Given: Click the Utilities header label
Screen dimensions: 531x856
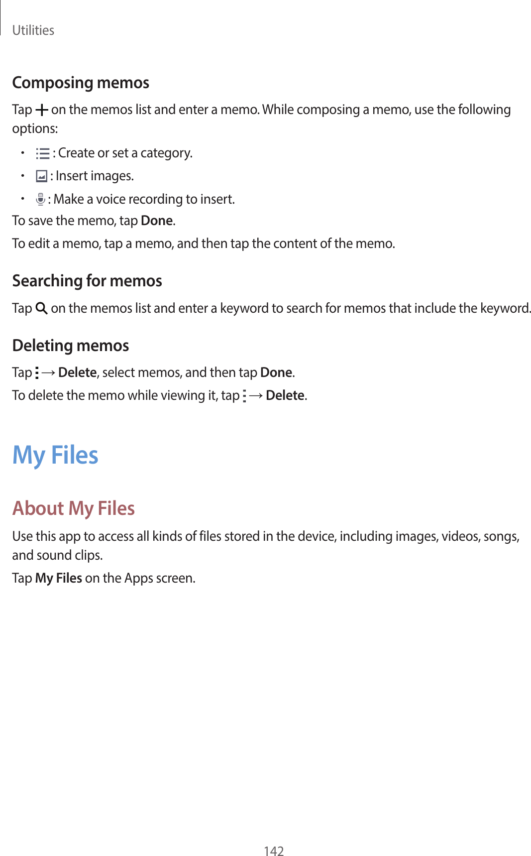Looking at the screenshot, I should (x=33, y=30).
